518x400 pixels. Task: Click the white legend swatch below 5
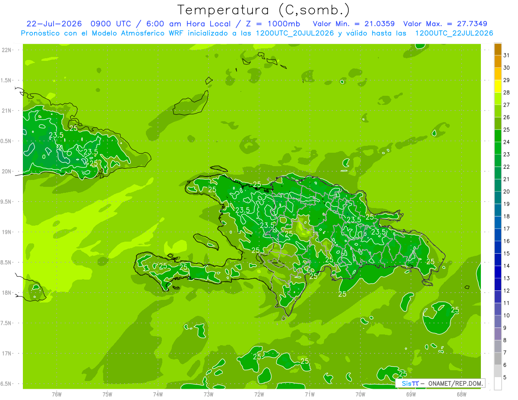click(x=498, y=384)
